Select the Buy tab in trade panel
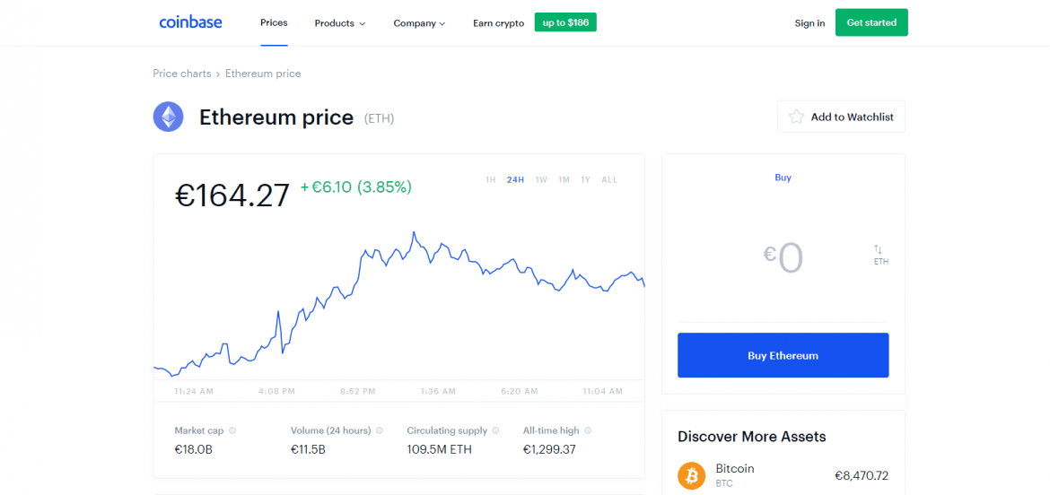The image size is (1050, 495). [x=783, y=178]
